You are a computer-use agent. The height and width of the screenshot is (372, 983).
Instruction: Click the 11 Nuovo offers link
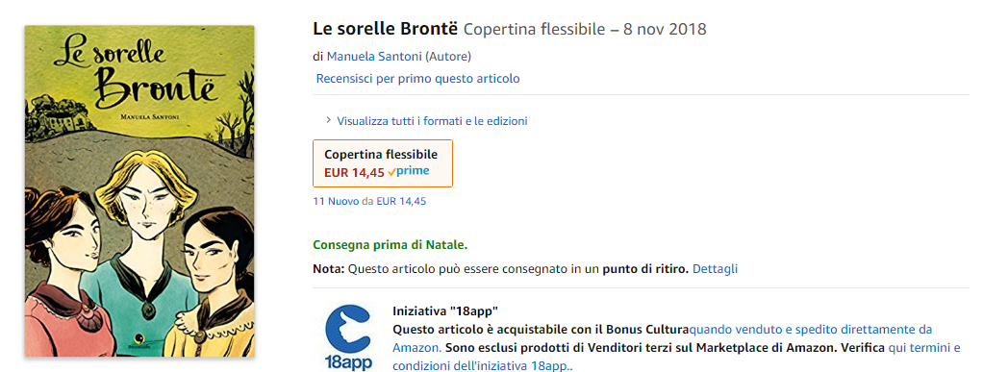click(x=336, y=202)
